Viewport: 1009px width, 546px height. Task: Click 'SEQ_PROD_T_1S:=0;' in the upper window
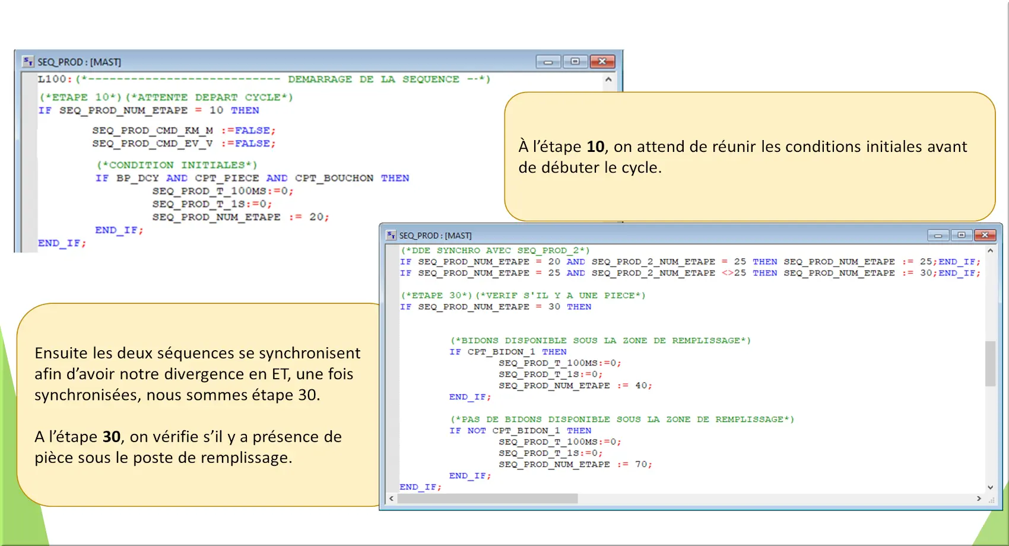pyautogui.click(x=212, y=204)
